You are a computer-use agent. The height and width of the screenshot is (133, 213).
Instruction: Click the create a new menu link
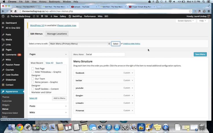pos(131,44)
